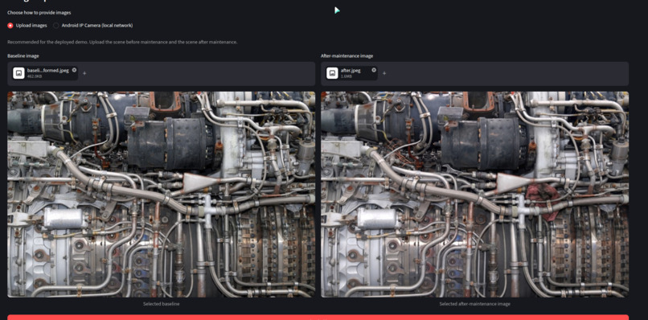Click the baseline jpeg file image icon

pyautogui.click(x=18, y=73)
